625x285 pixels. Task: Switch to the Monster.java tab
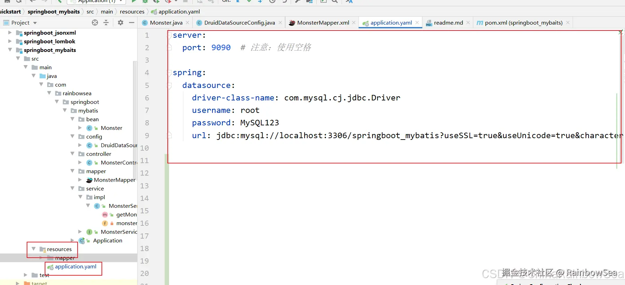[x=166, y=23]
